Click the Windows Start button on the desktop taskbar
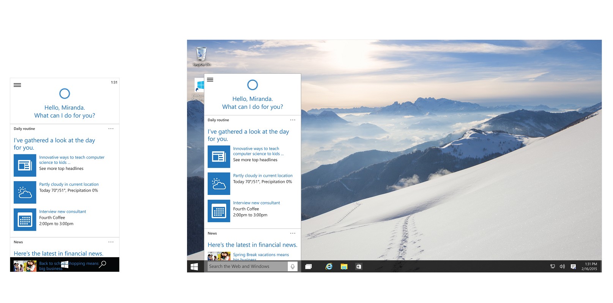613x303 pixels. (x=194, y=267)
